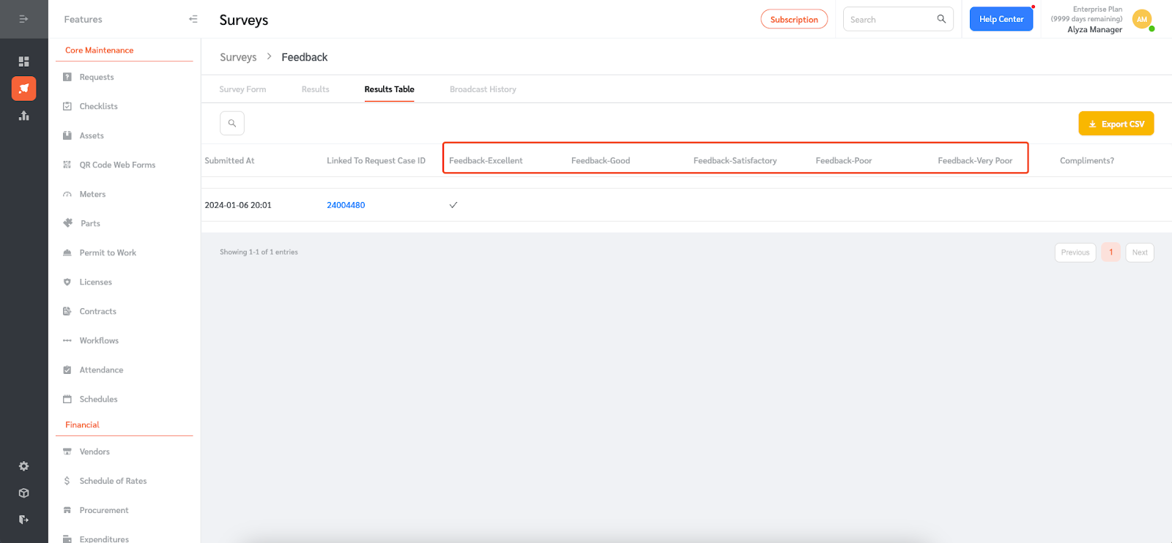Collapse the Features panel using arrow icon

coord(193,19)
